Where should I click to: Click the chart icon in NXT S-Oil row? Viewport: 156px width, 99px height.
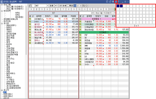coord(30,22)
